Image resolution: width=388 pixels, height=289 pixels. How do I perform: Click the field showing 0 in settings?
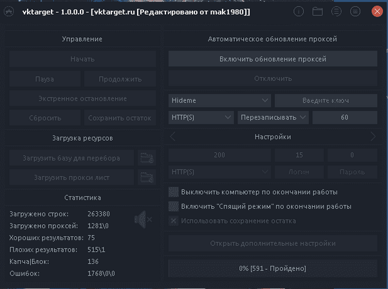click(x=353, y=155)
